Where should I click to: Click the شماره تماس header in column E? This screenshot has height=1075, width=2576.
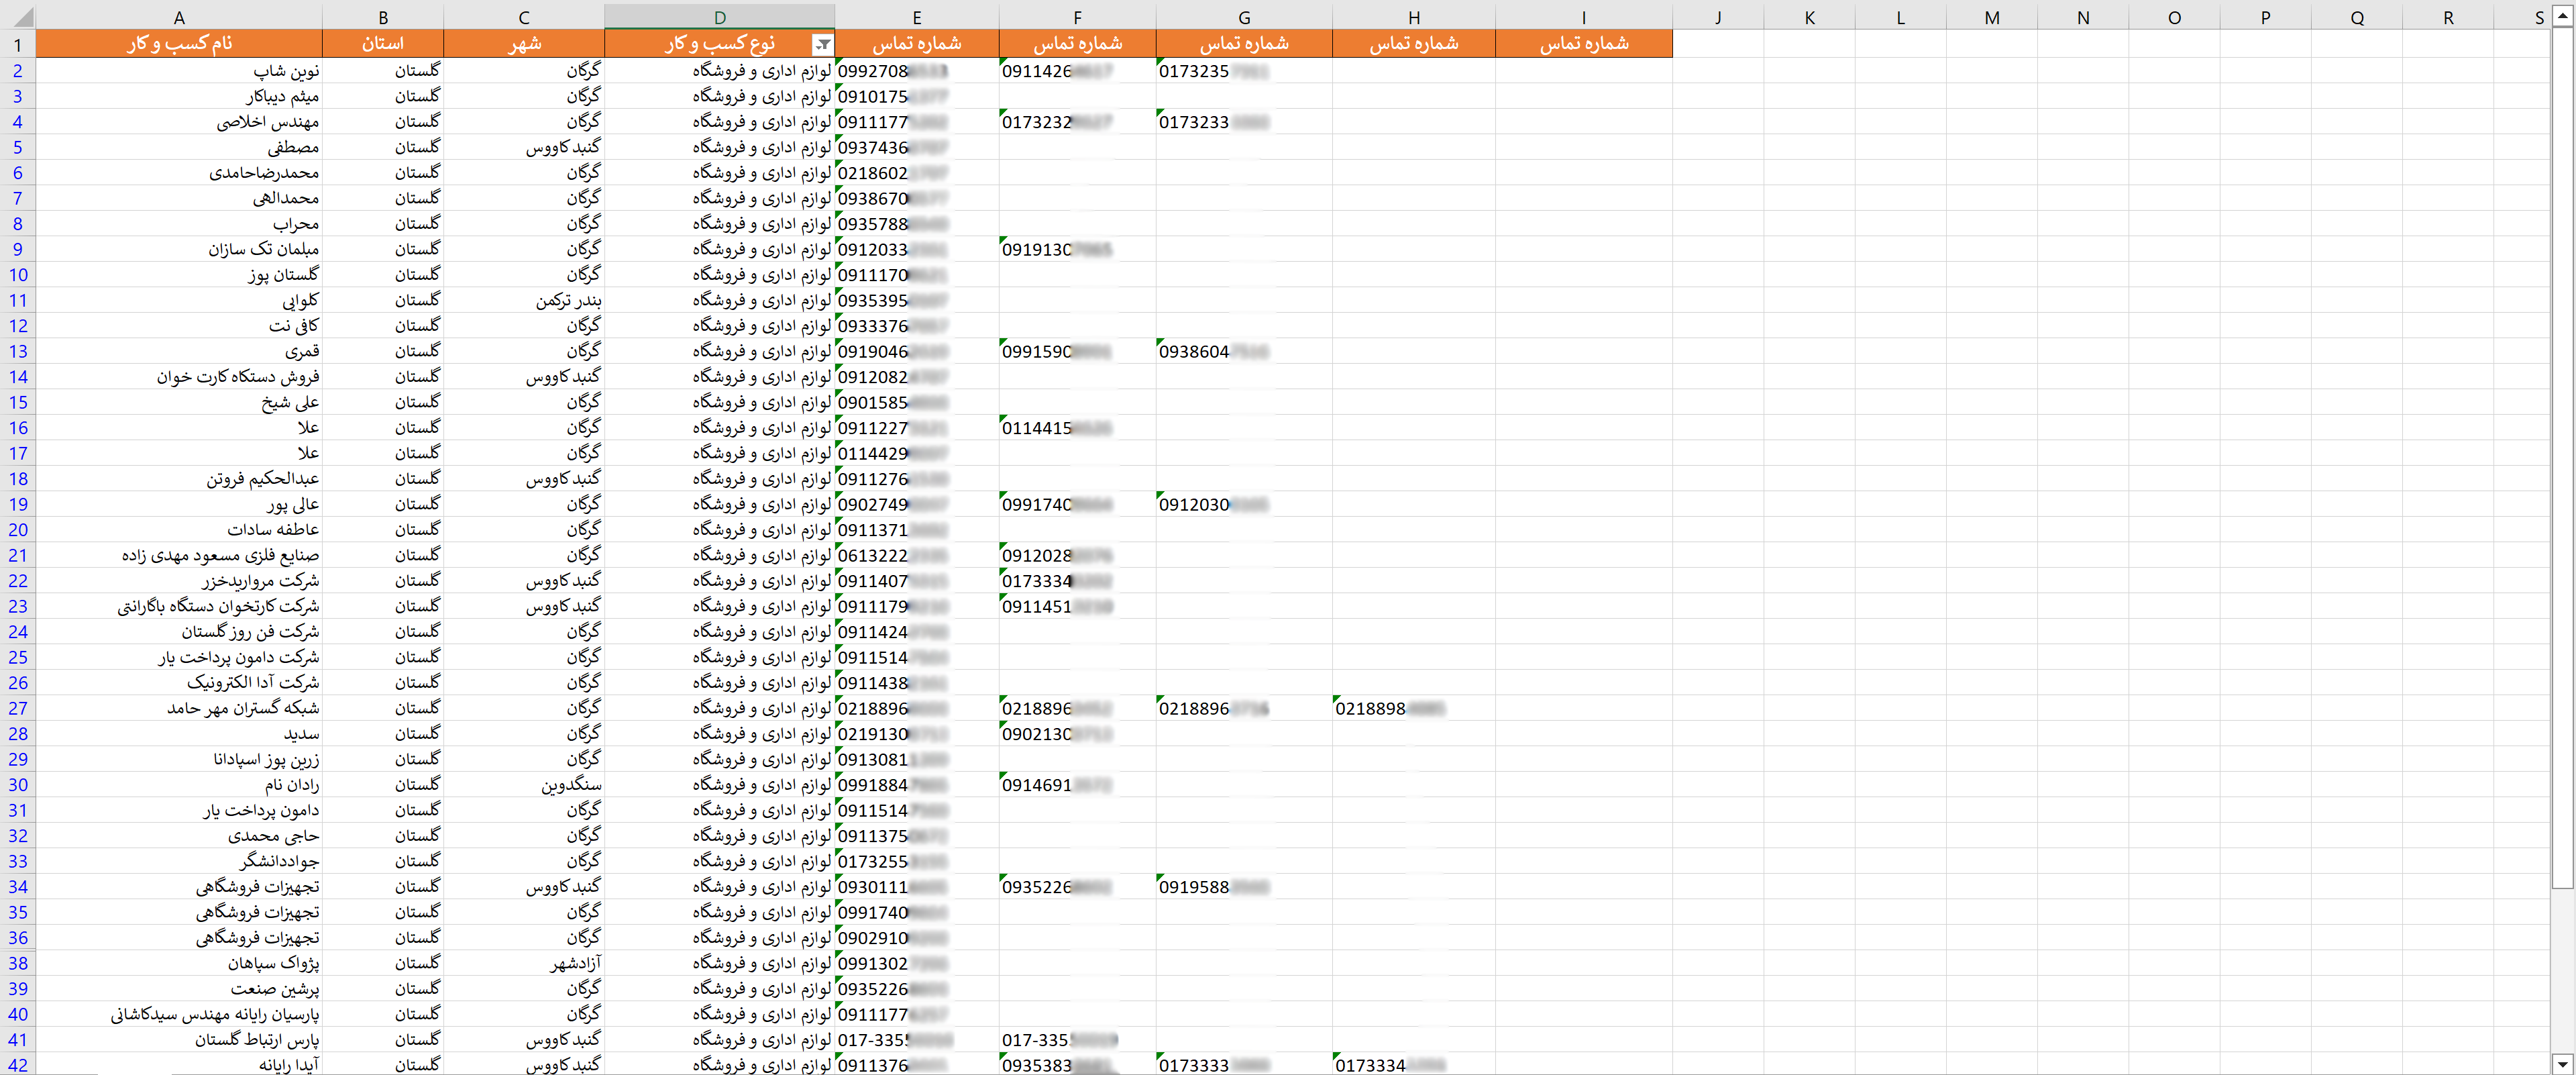coord(917,44)
